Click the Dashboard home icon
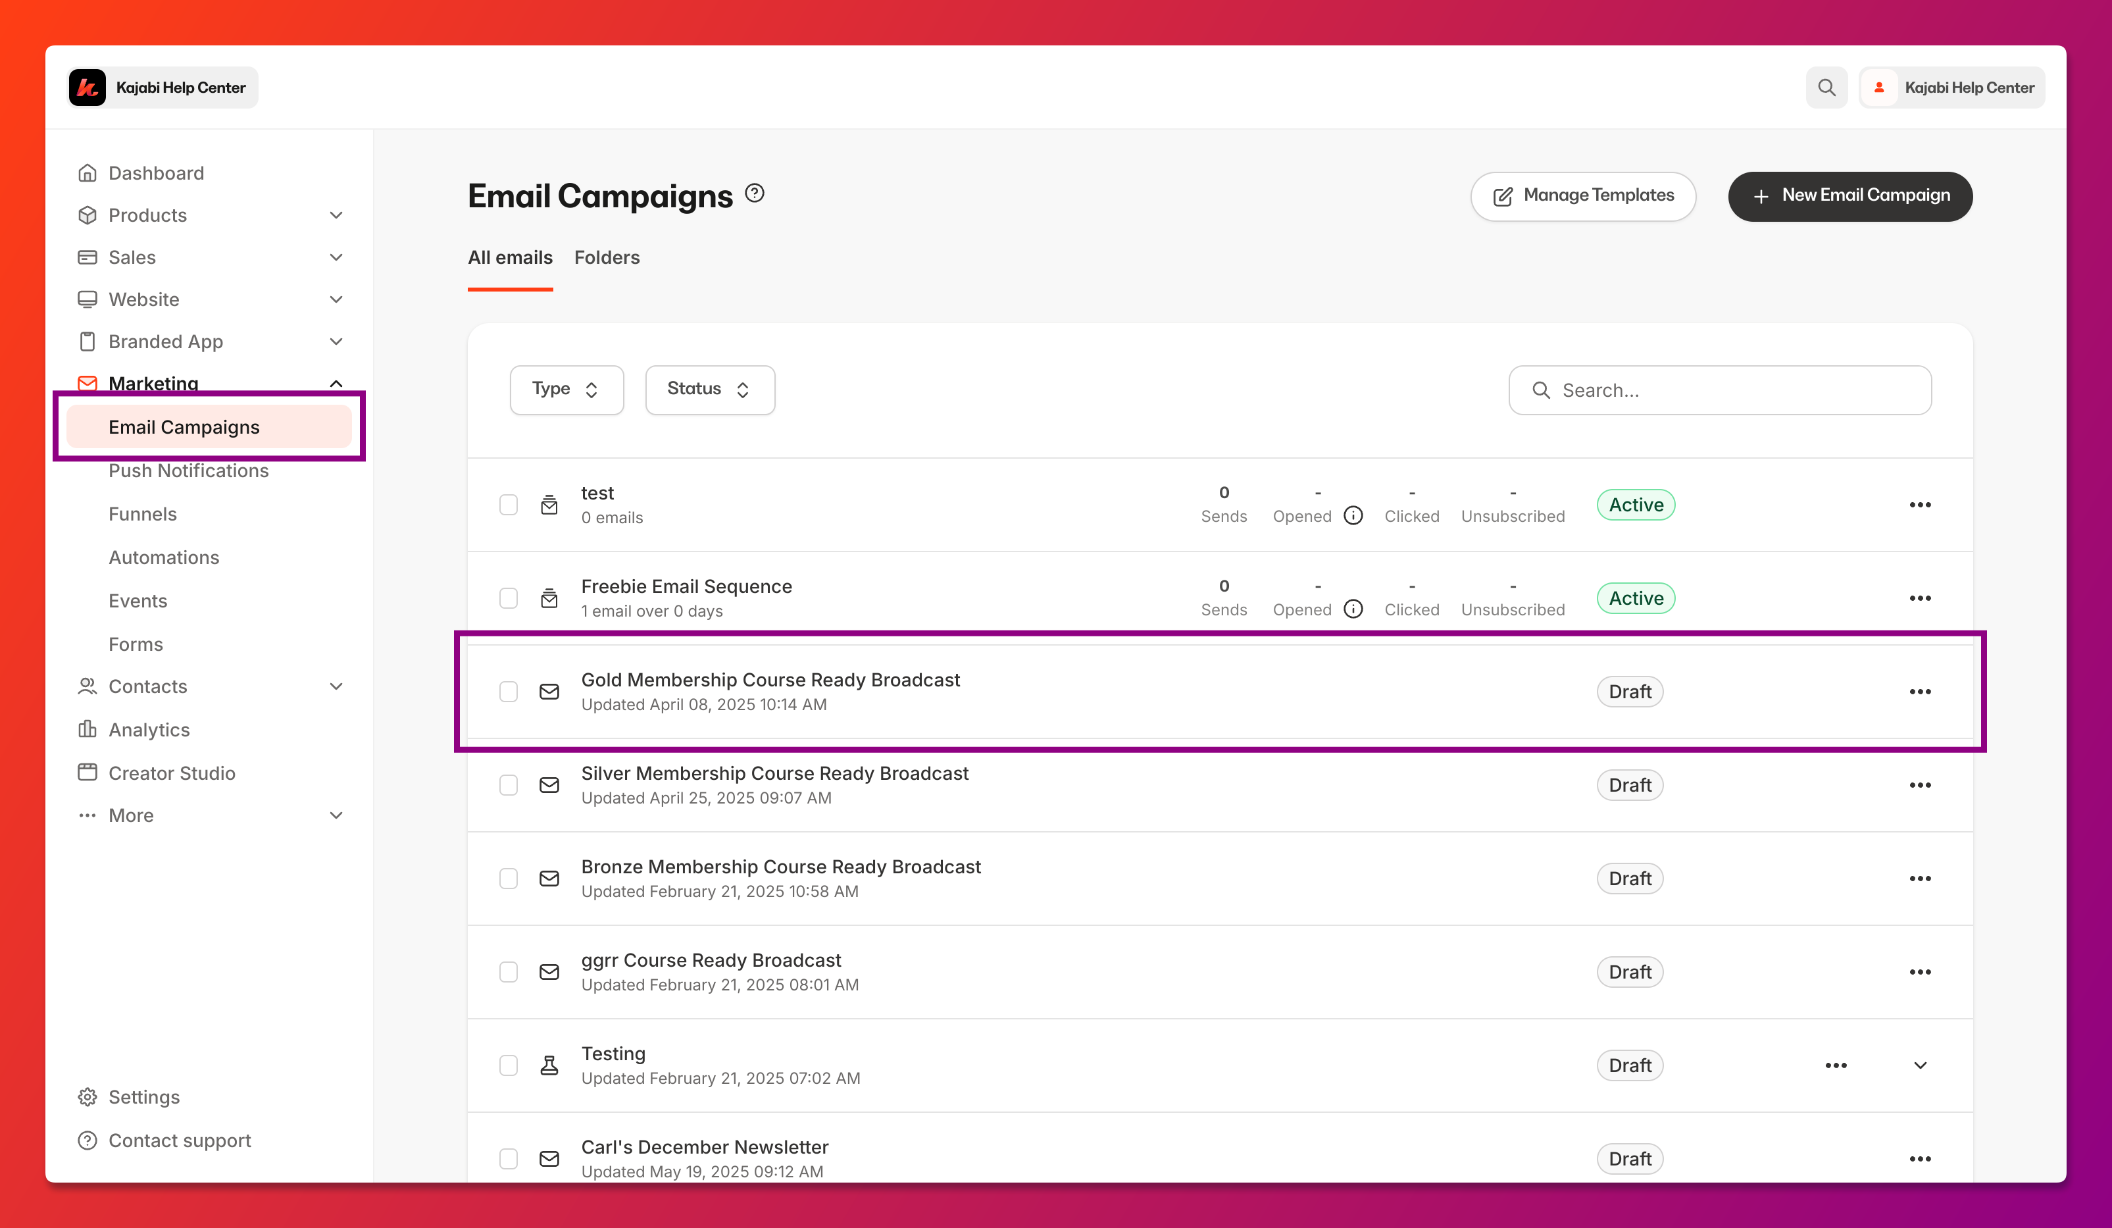 [87, 172]
